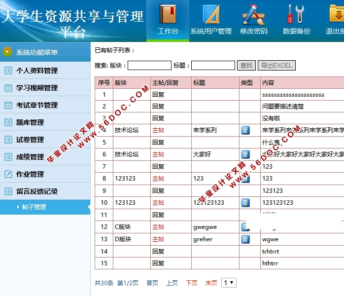Click the icon beside 个人资料管理
Image resolution: width=344 pixels, height=296 pixels.
(8, 71)
